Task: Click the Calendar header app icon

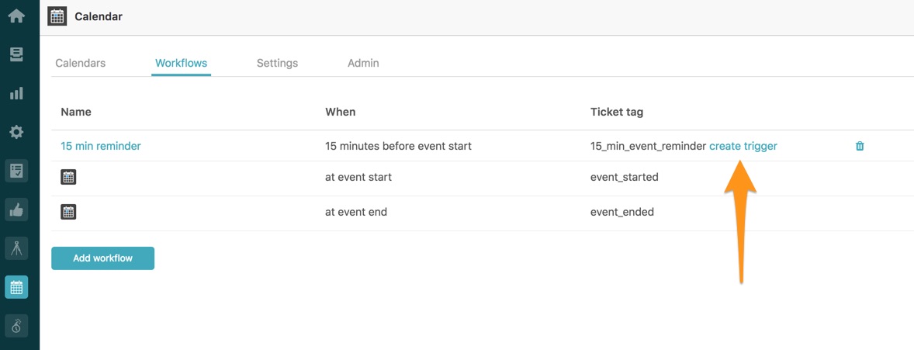Action: click(x=57, y=16)
